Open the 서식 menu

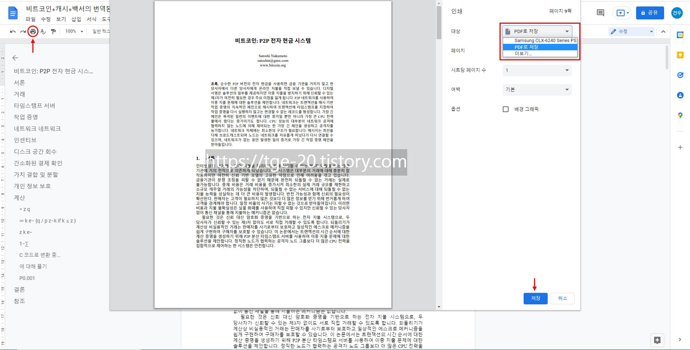[92, 19]
